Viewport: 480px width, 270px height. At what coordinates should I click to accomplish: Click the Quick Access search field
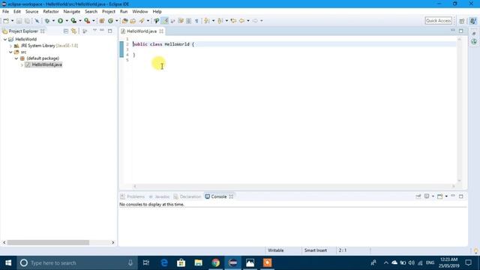pos(438,21)
